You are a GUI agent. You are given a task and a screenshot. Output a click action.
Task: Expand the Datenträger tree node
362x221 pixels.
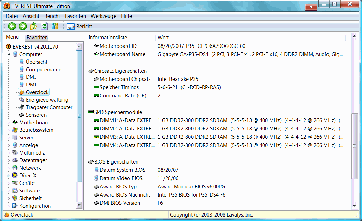[x=9, y=161]
